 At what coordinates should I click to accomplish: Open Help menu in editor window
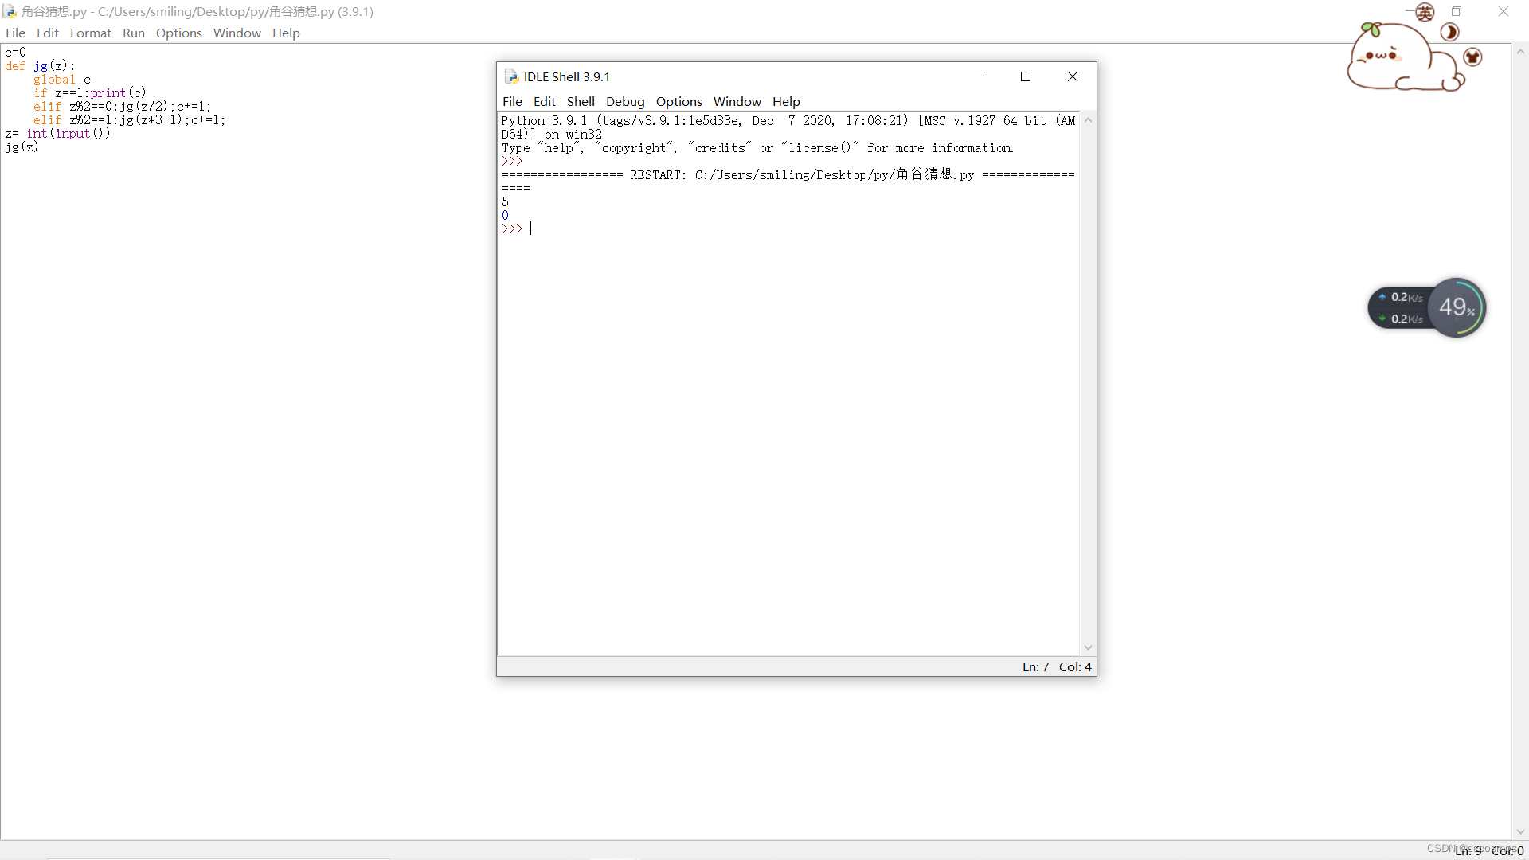286,33
